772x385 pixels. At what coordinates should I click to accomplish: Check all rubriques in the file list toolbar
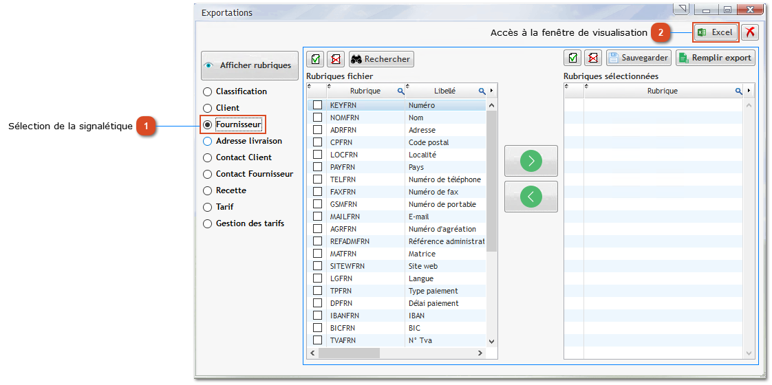pyautogui.click(x=315, y=59)
